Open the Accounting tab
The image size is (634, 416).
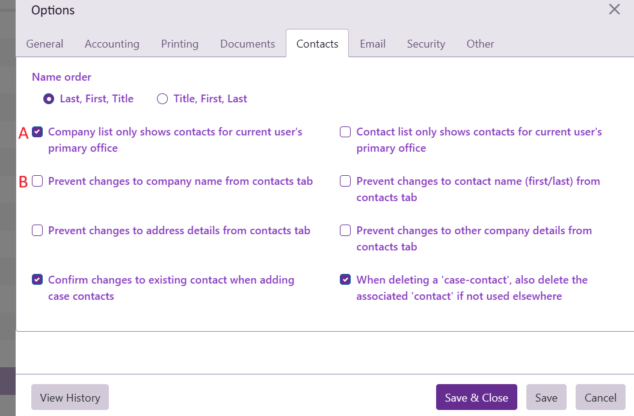coord(112,44)
